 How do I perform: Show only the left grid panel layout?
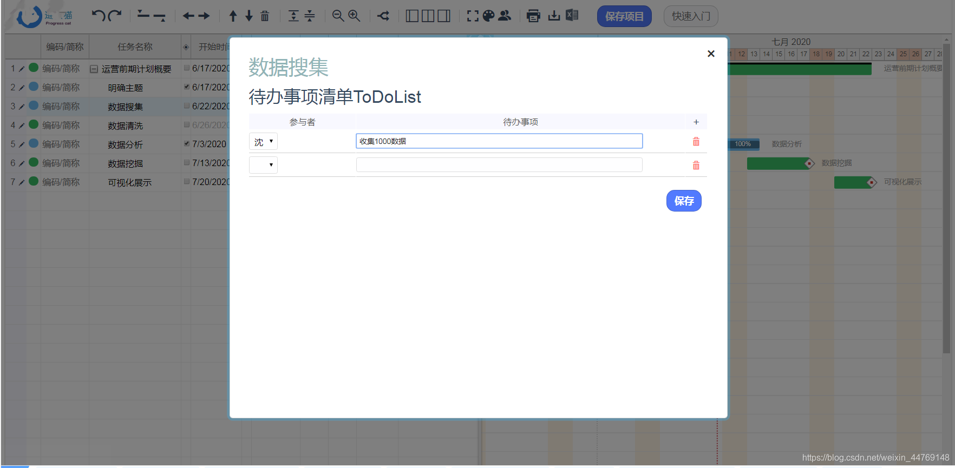point(412,16)
